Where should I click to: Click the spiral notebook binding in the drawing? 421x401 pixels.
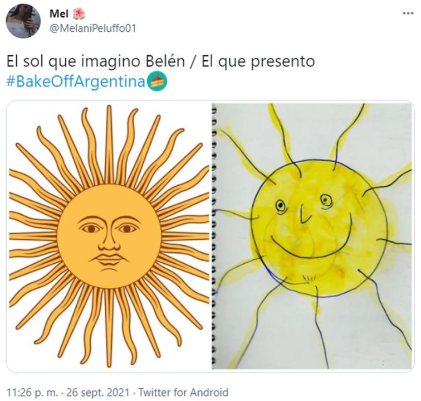coord(214,236)
